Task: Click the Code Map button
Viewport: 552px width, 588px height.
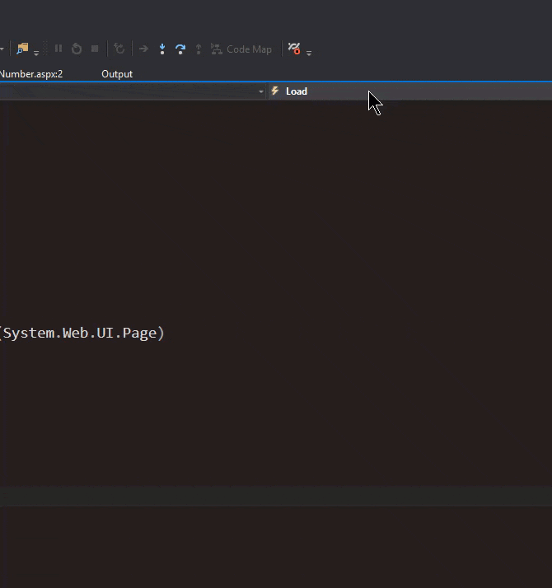Action: coord(241,49)
